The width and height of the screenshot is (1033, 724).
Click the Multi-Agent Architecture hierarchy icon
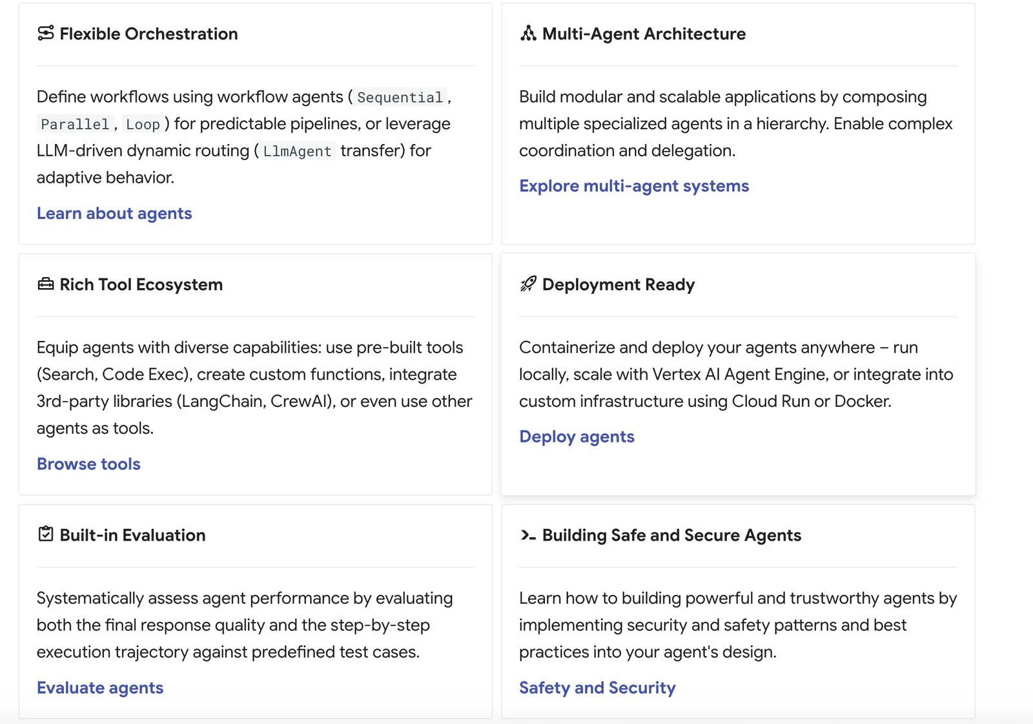pos(527,34)
